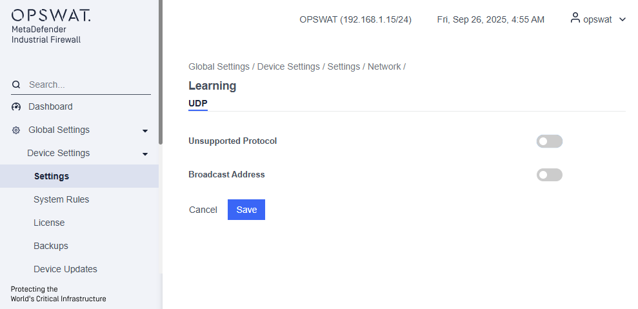
Task: Collapse the Device Settings arrow
Action: [x=145, y=154]
